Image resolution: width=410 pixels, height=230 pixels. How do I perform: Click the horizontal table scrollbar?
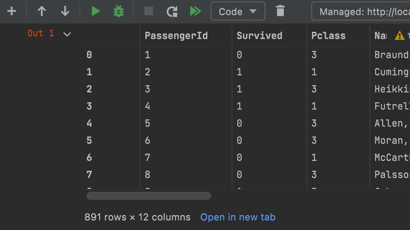click(x=149, y=196)
